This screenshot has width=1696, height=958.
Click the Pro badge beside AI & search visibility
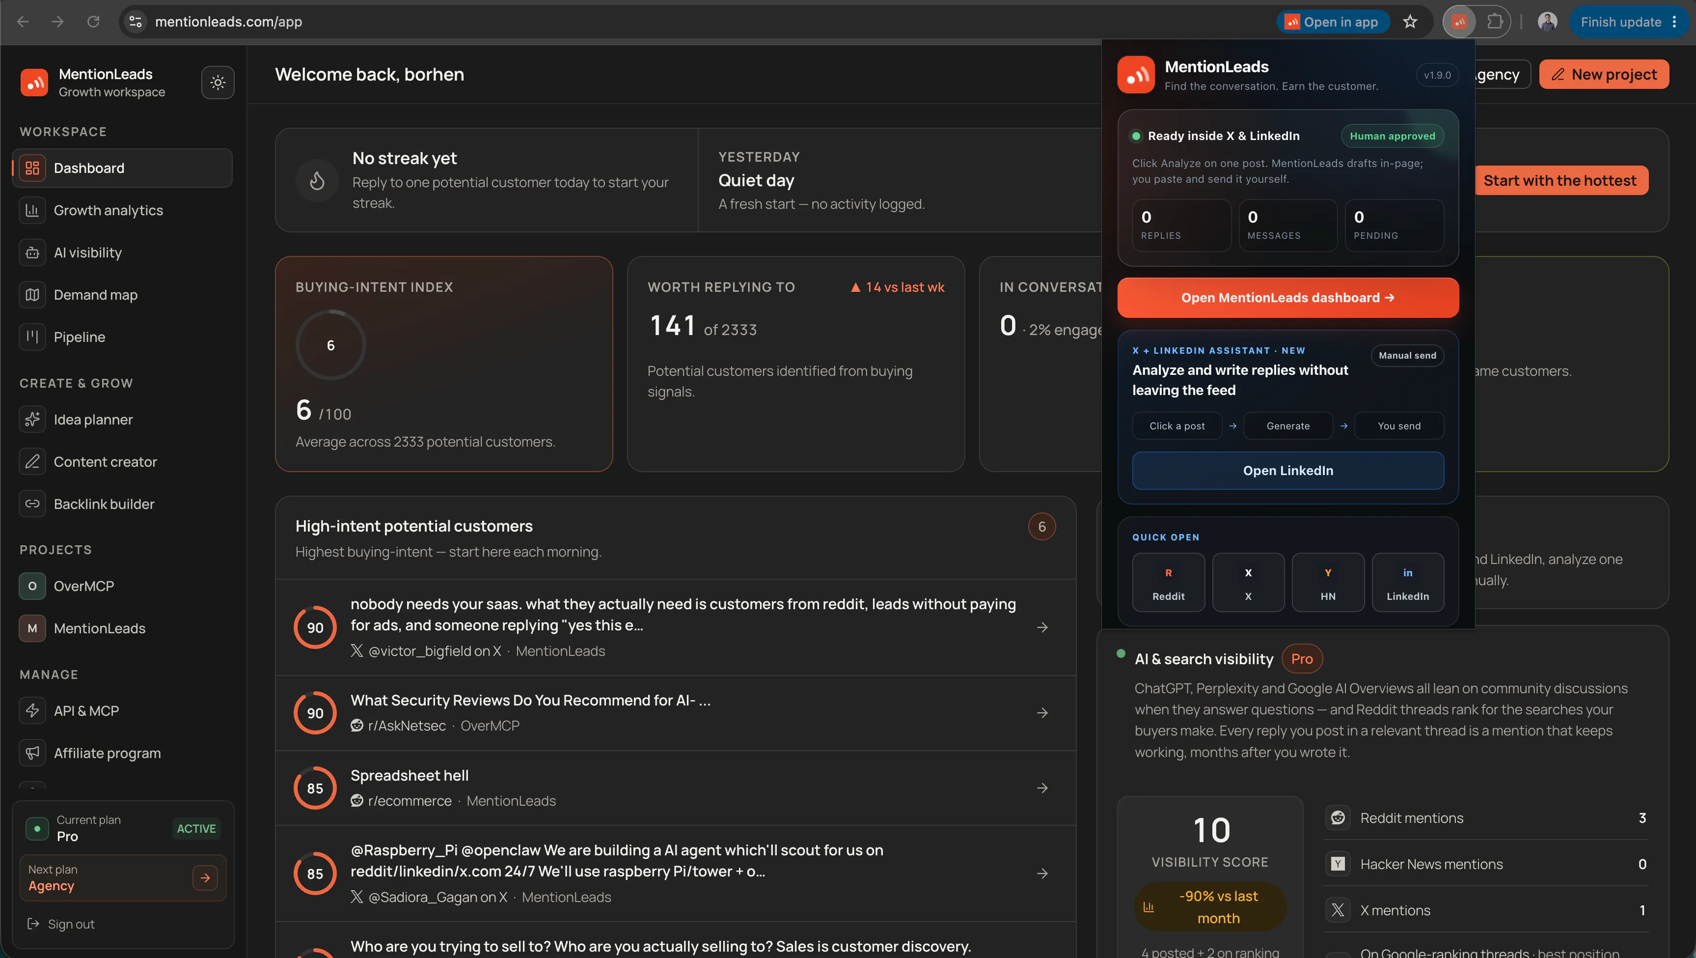point(1302,659)
